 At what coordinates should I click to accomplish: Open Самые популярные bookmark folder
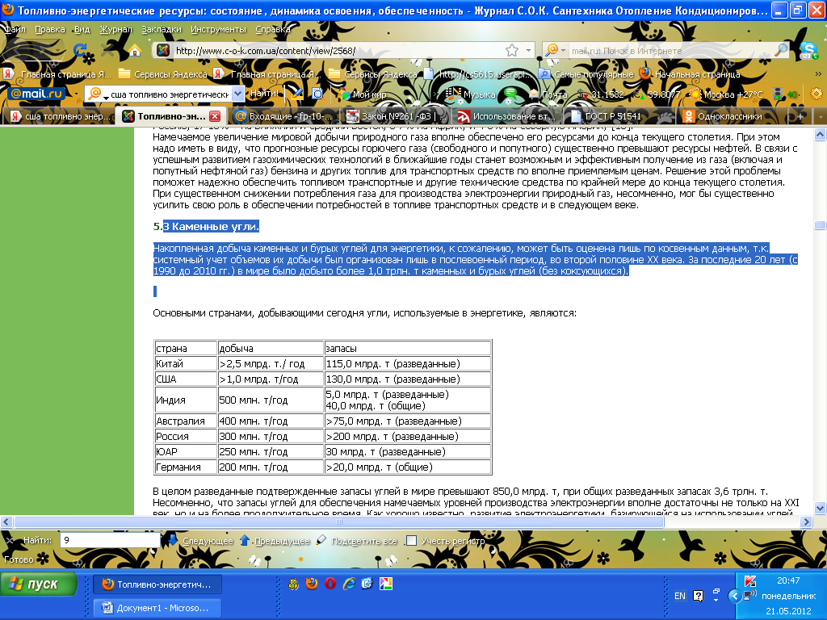(x=586, y=74)
